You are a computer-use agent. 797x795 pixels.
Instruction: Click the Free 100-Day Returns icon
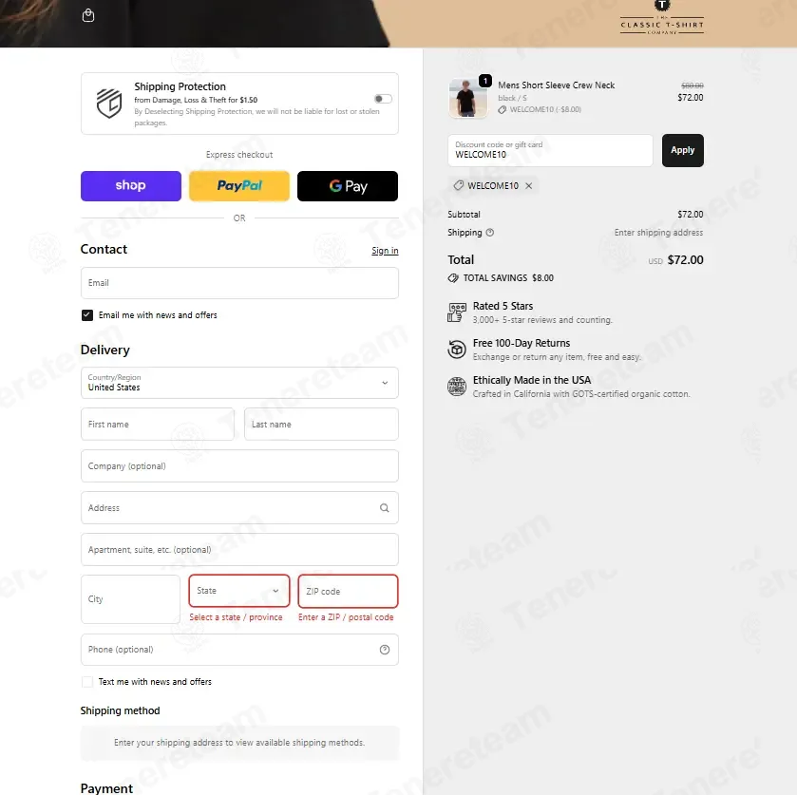pyautogui.click(x=456, y=350)
